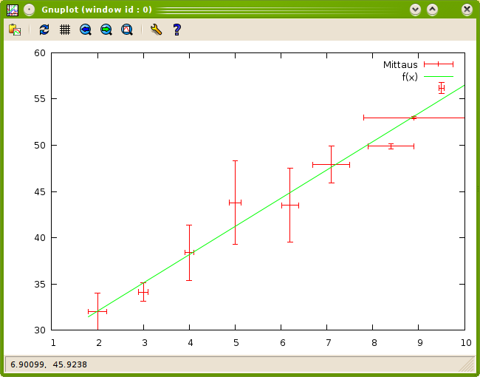Viewport: 480px width, 377px height.
Task: Click the data point at x=3
Action: click(143, 292)
